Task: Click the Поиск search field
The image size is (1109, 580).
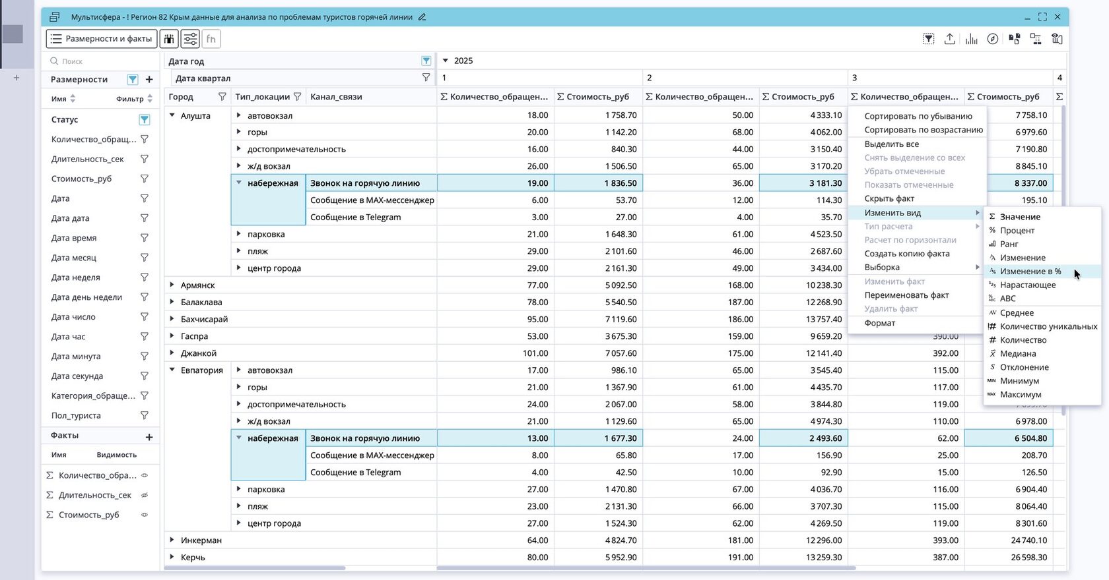Action: point(100,61)
